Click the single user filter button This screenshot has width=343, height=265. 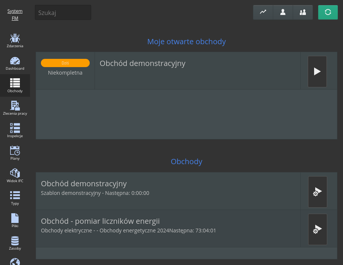283,12
